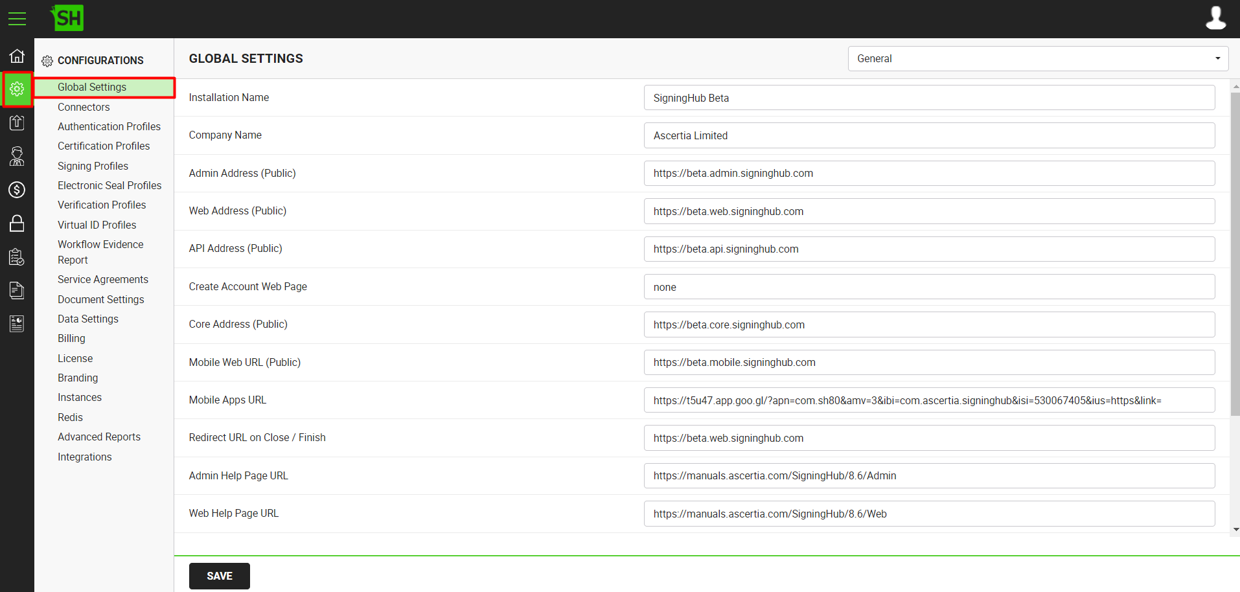This screenshot has width=1240, height=592.
Task: Edit the Redirect URL on Close / Finish field
Action: coord(929,438)
